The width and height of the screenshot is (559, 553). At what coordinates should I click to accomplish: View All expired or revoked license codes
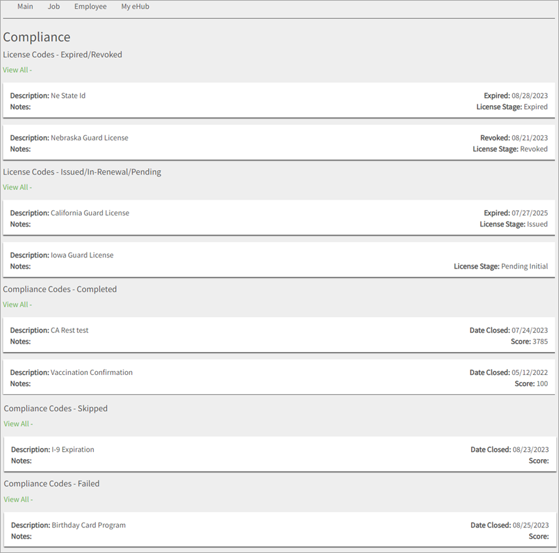(x=17, y=70)
